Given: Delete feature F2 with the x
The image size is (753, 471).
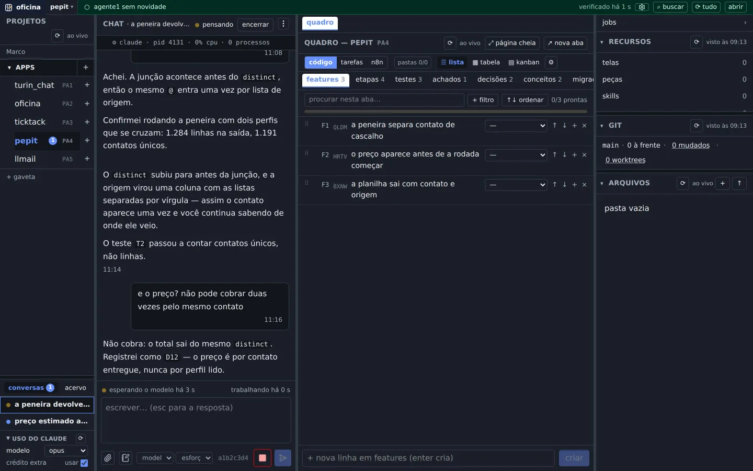Looking at the screenshot, I should (585, 155).
